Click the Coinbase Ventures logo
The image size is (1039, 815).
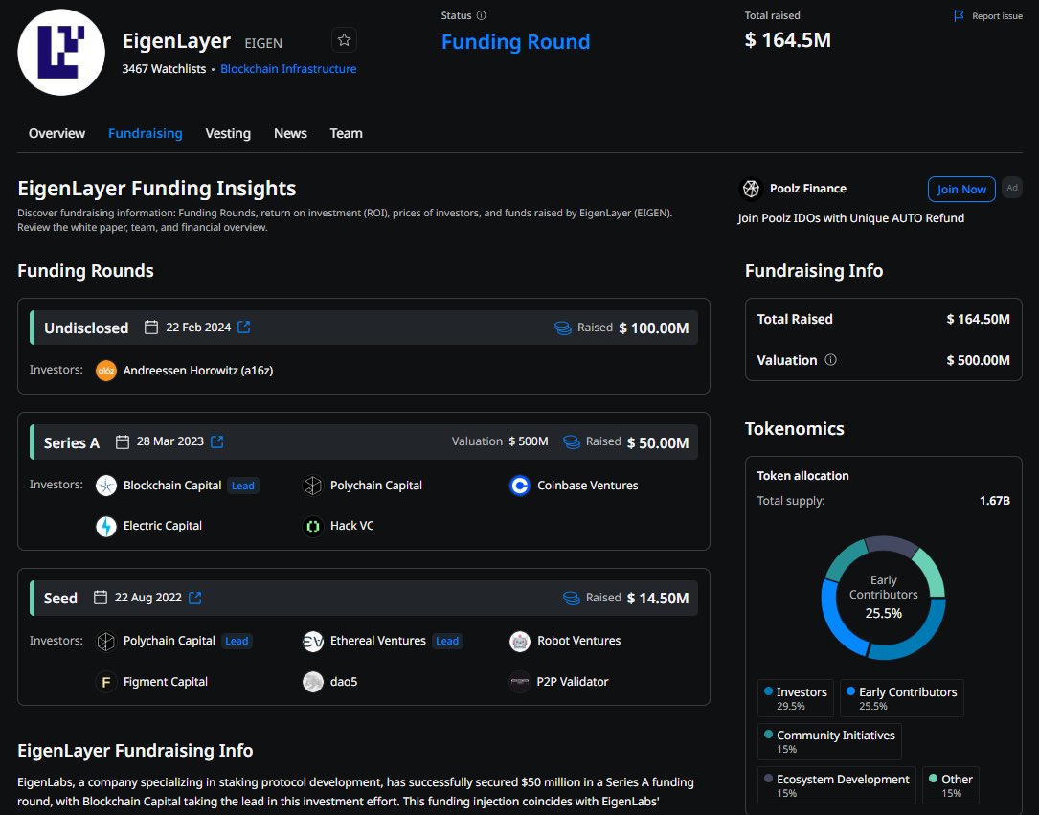pyautogui.click(x=519, y=486)
